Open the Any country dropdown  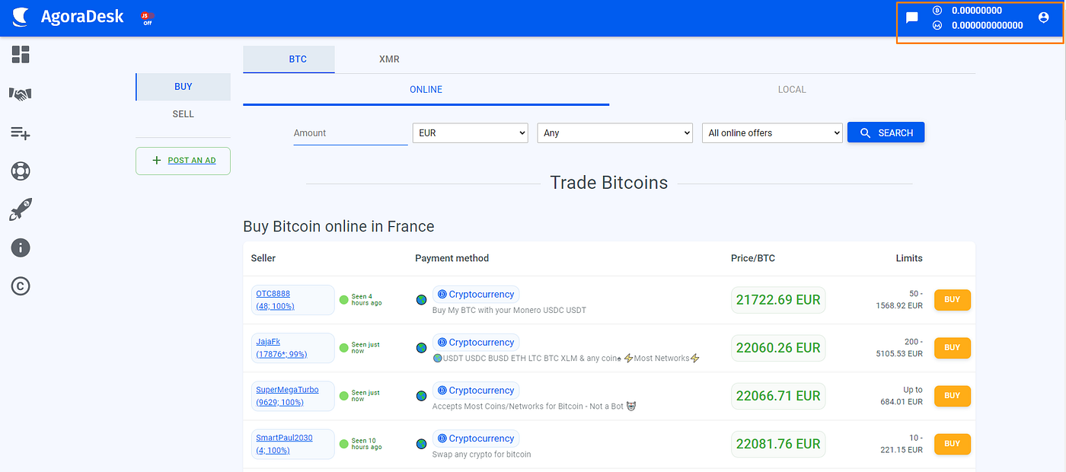point(614,132)
